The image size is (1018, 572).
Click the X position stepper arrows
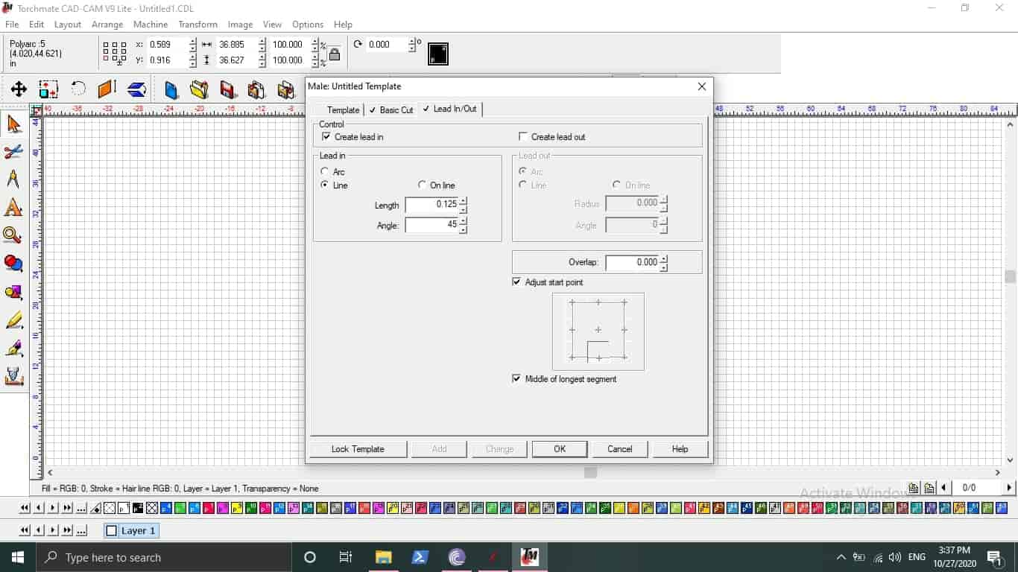(x=193, y=45)
